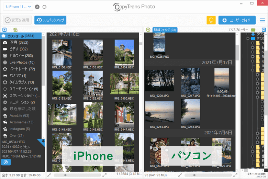Click the blue pin icon on info panel
Image resolution: width=268 pixels, height=179 pixels.
click(42, 142)
